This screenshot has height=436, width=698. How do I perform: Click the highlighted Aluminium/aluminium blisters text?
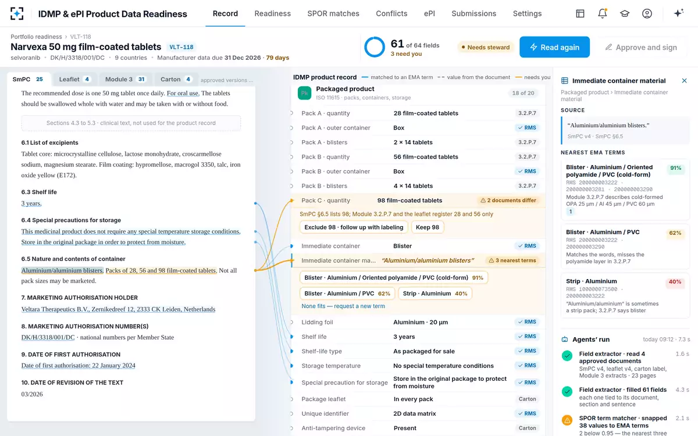tap(62, 270)
